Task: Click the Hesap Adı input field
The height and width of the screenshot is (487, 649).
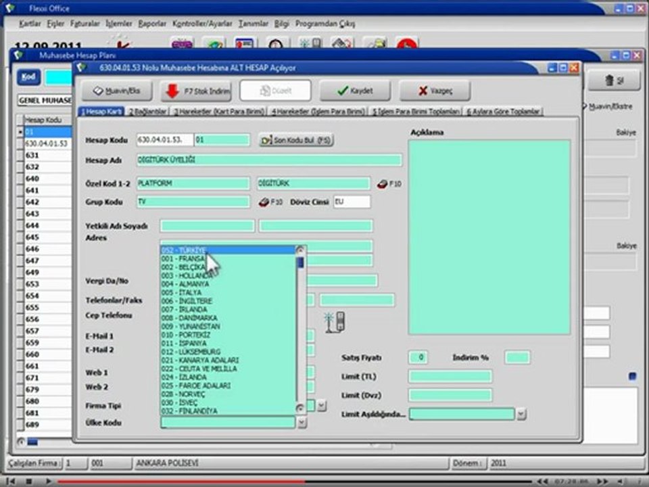Action: [269, 160]
